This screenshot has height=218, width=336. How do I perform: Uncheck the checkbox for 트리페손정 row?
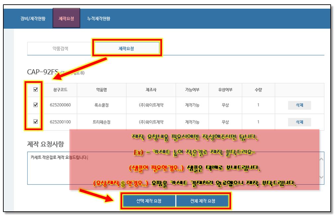click(x=36, y=122)
